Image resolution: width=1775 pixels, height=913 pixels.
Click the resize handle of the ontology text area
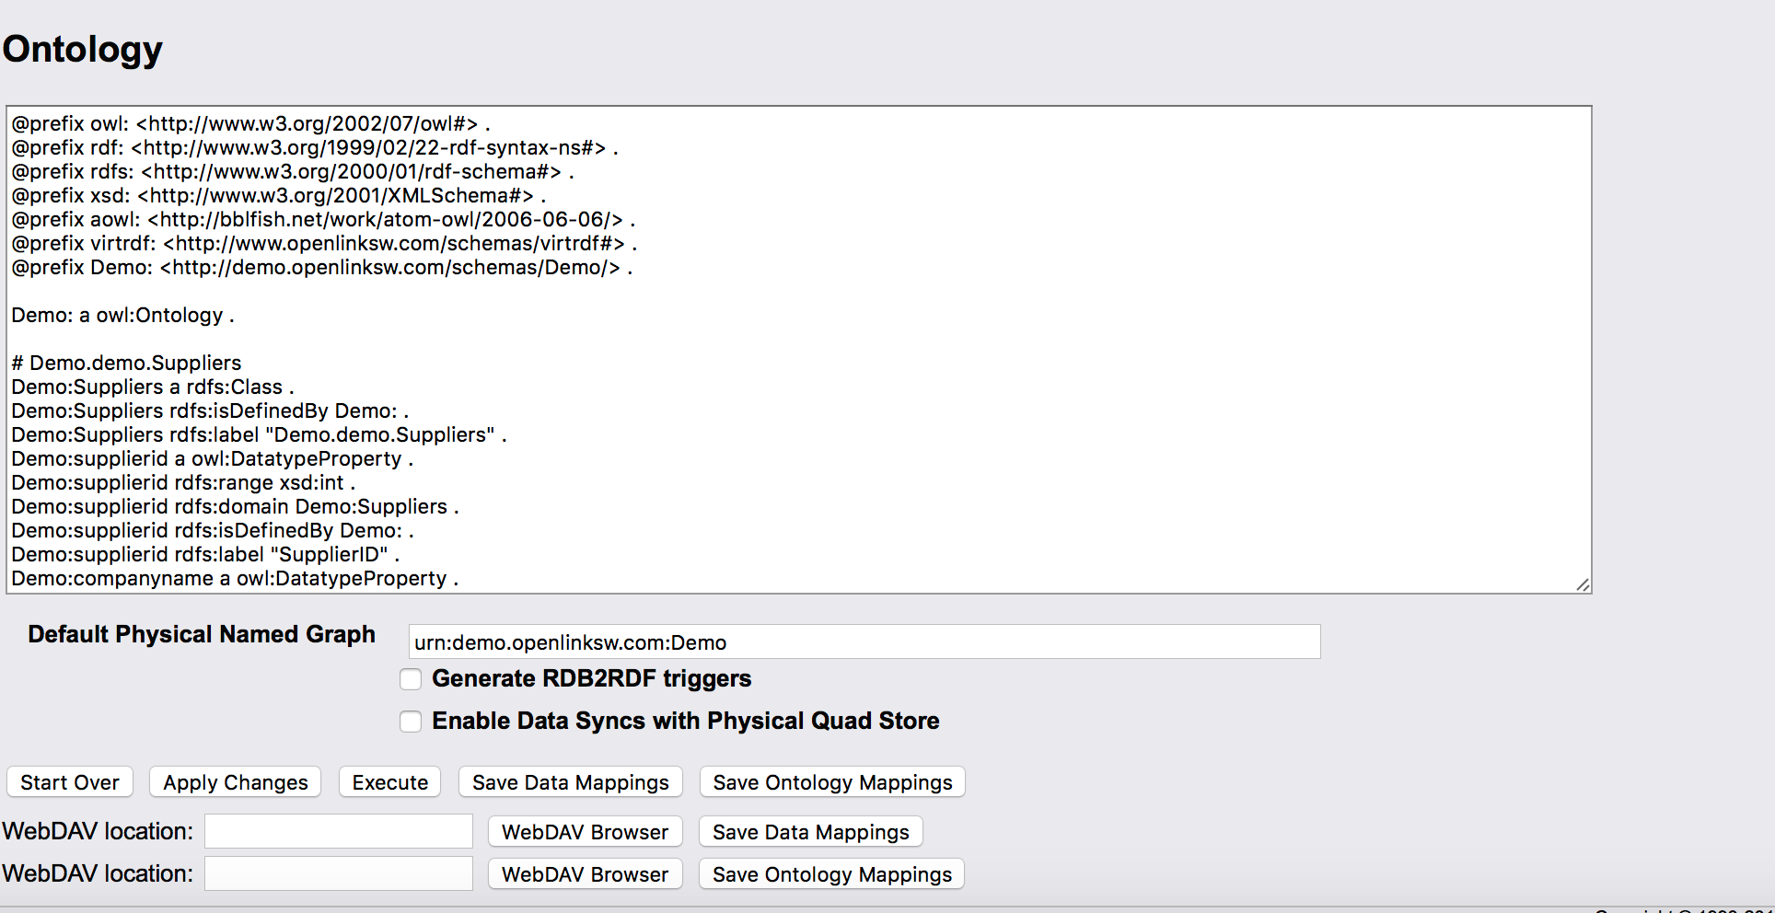tap(1582, 583)
